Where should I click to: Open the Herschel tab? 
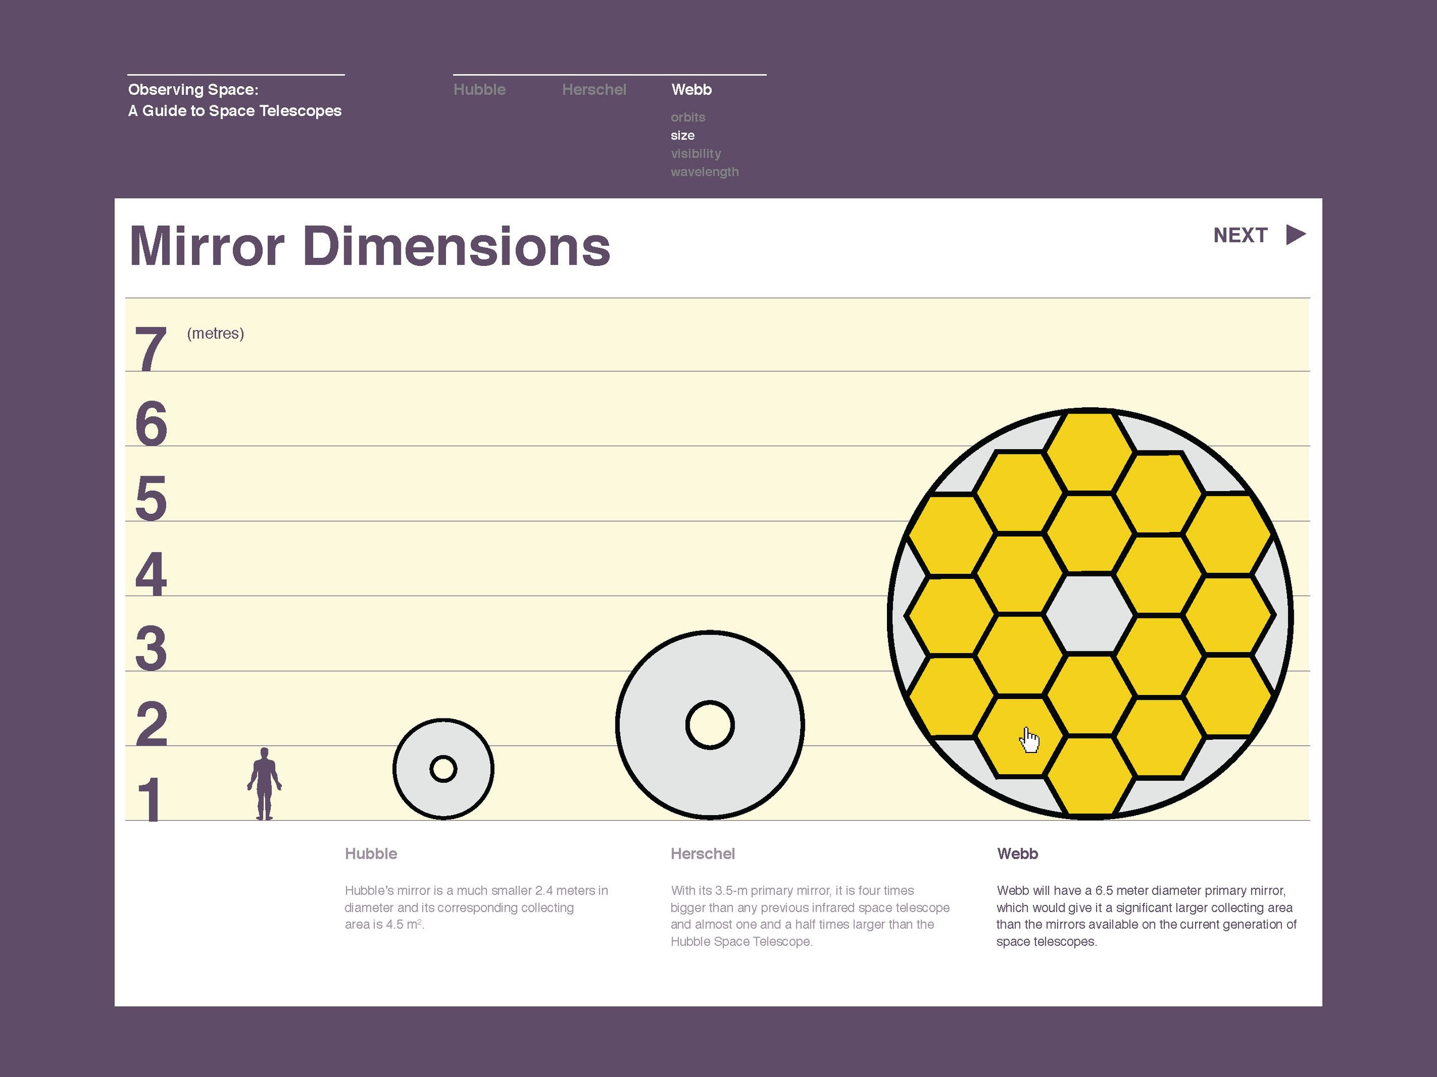(594, 90)
